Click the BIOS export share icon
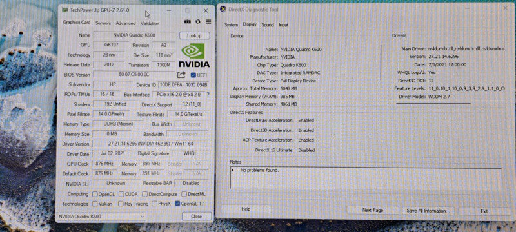516x232 pixels. [181, 75]
